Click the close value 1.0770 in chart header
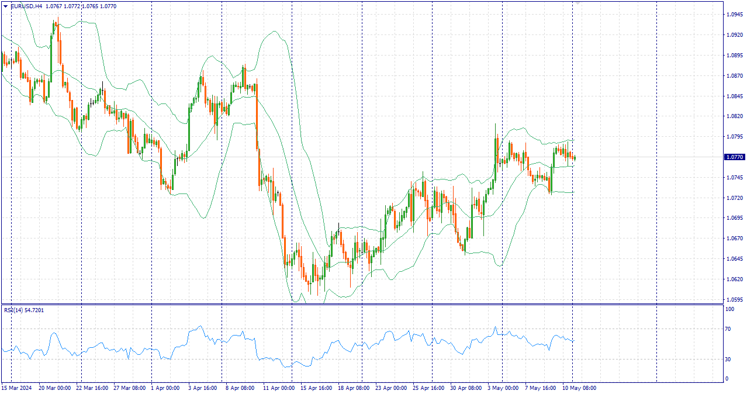This screenshot has width=747, height=394. click(x=108, y=6)
